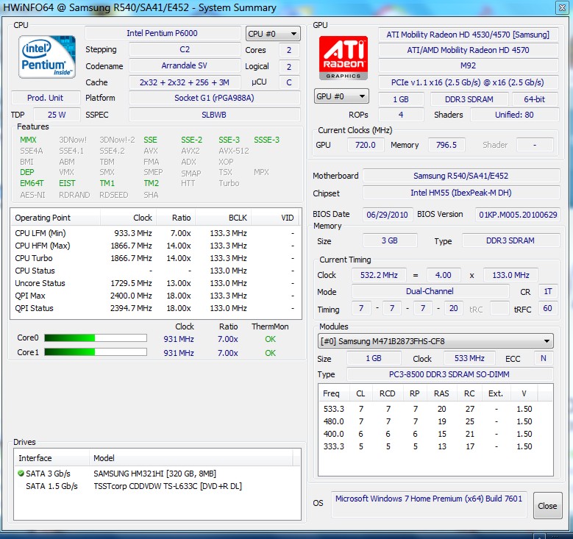This screenshot has height=539, width=573.
Task: Click the SLBWB SSPEC field
Action: click(x=215, y=115)
